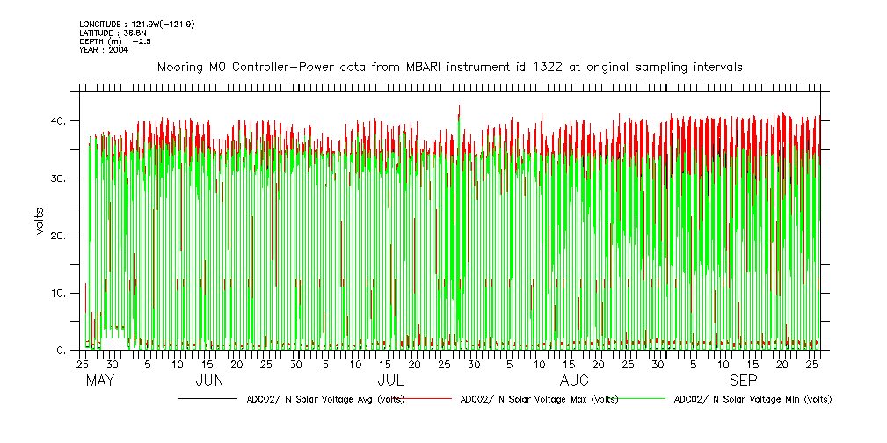The height and width of the screenshot is (443, 887).
Task: Click line sample left of Voltage Avg legend
Action: tap(207, 399)
